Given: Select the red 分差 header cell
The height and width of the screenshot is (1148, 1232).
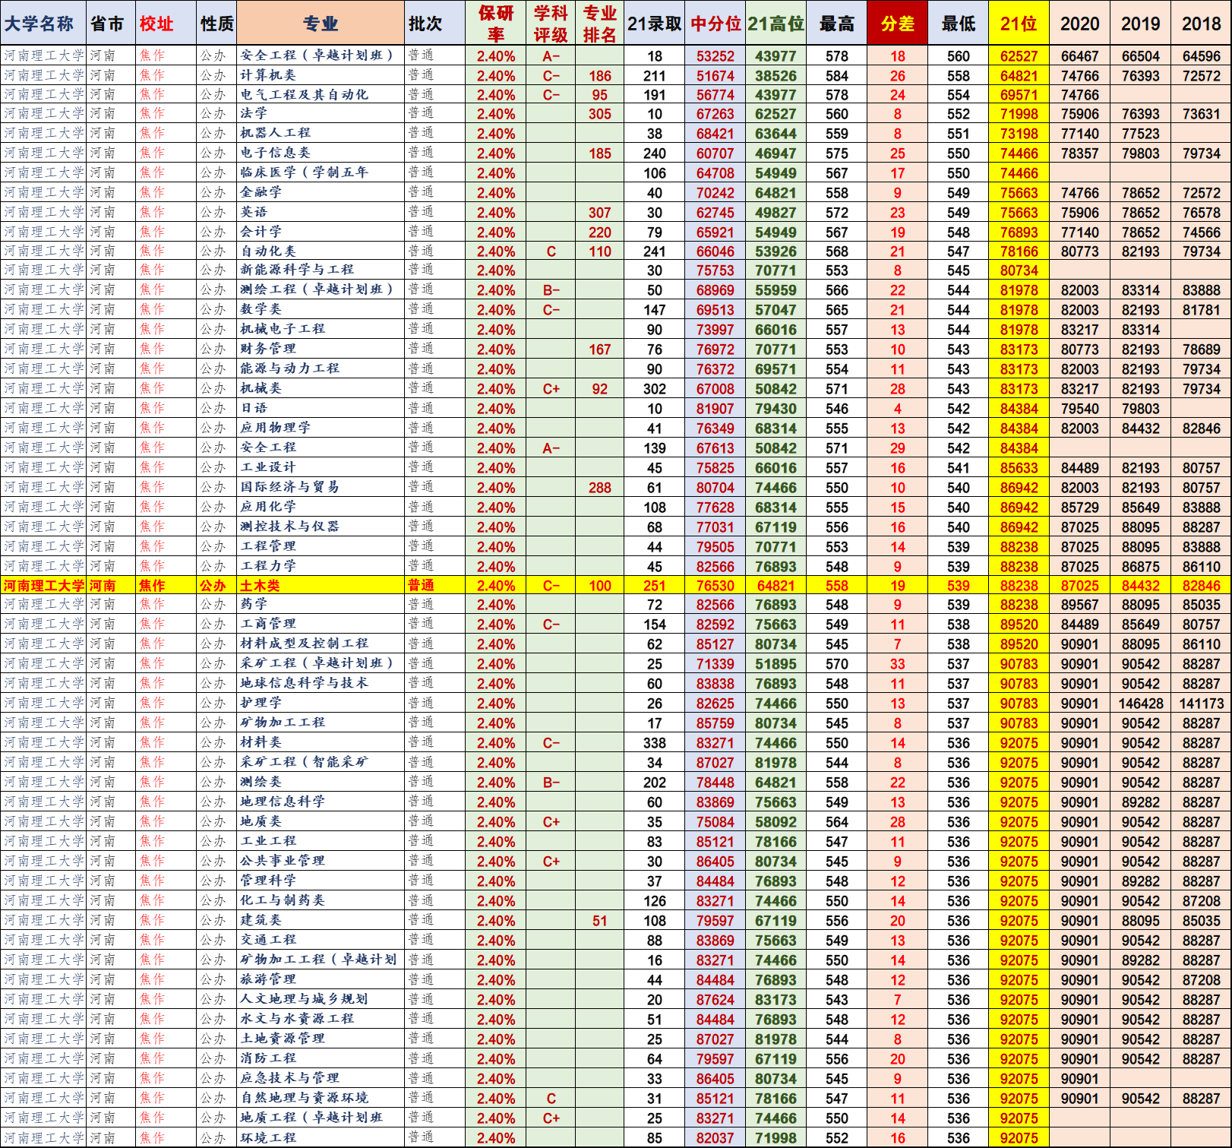Looking at the screenshot, I should click(x=898, y=24).
